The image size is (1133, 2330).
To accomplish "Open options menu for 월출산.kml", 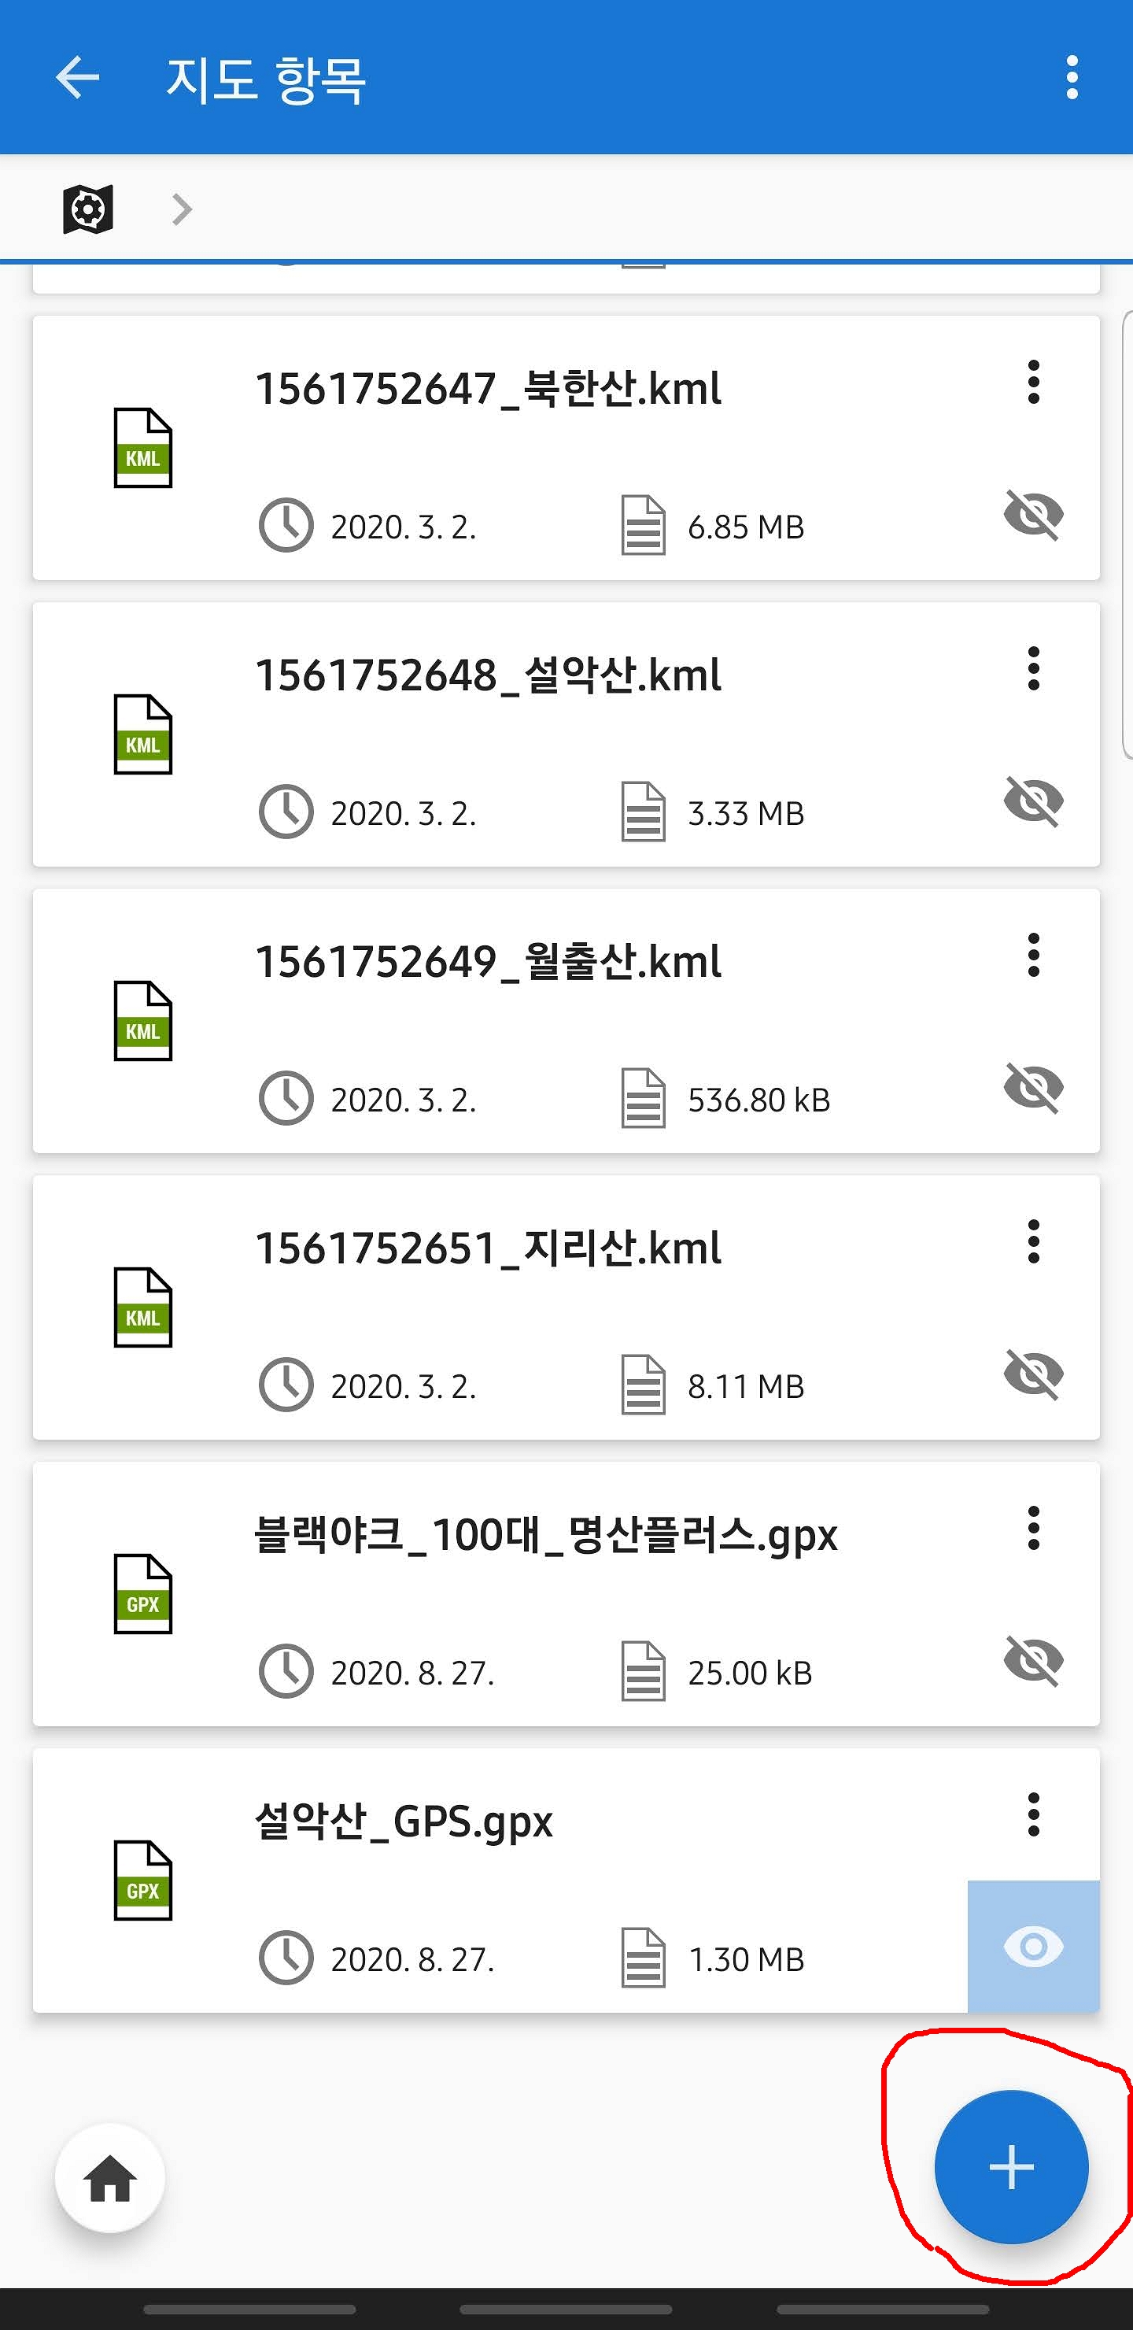I will [x=1032, y=955].
